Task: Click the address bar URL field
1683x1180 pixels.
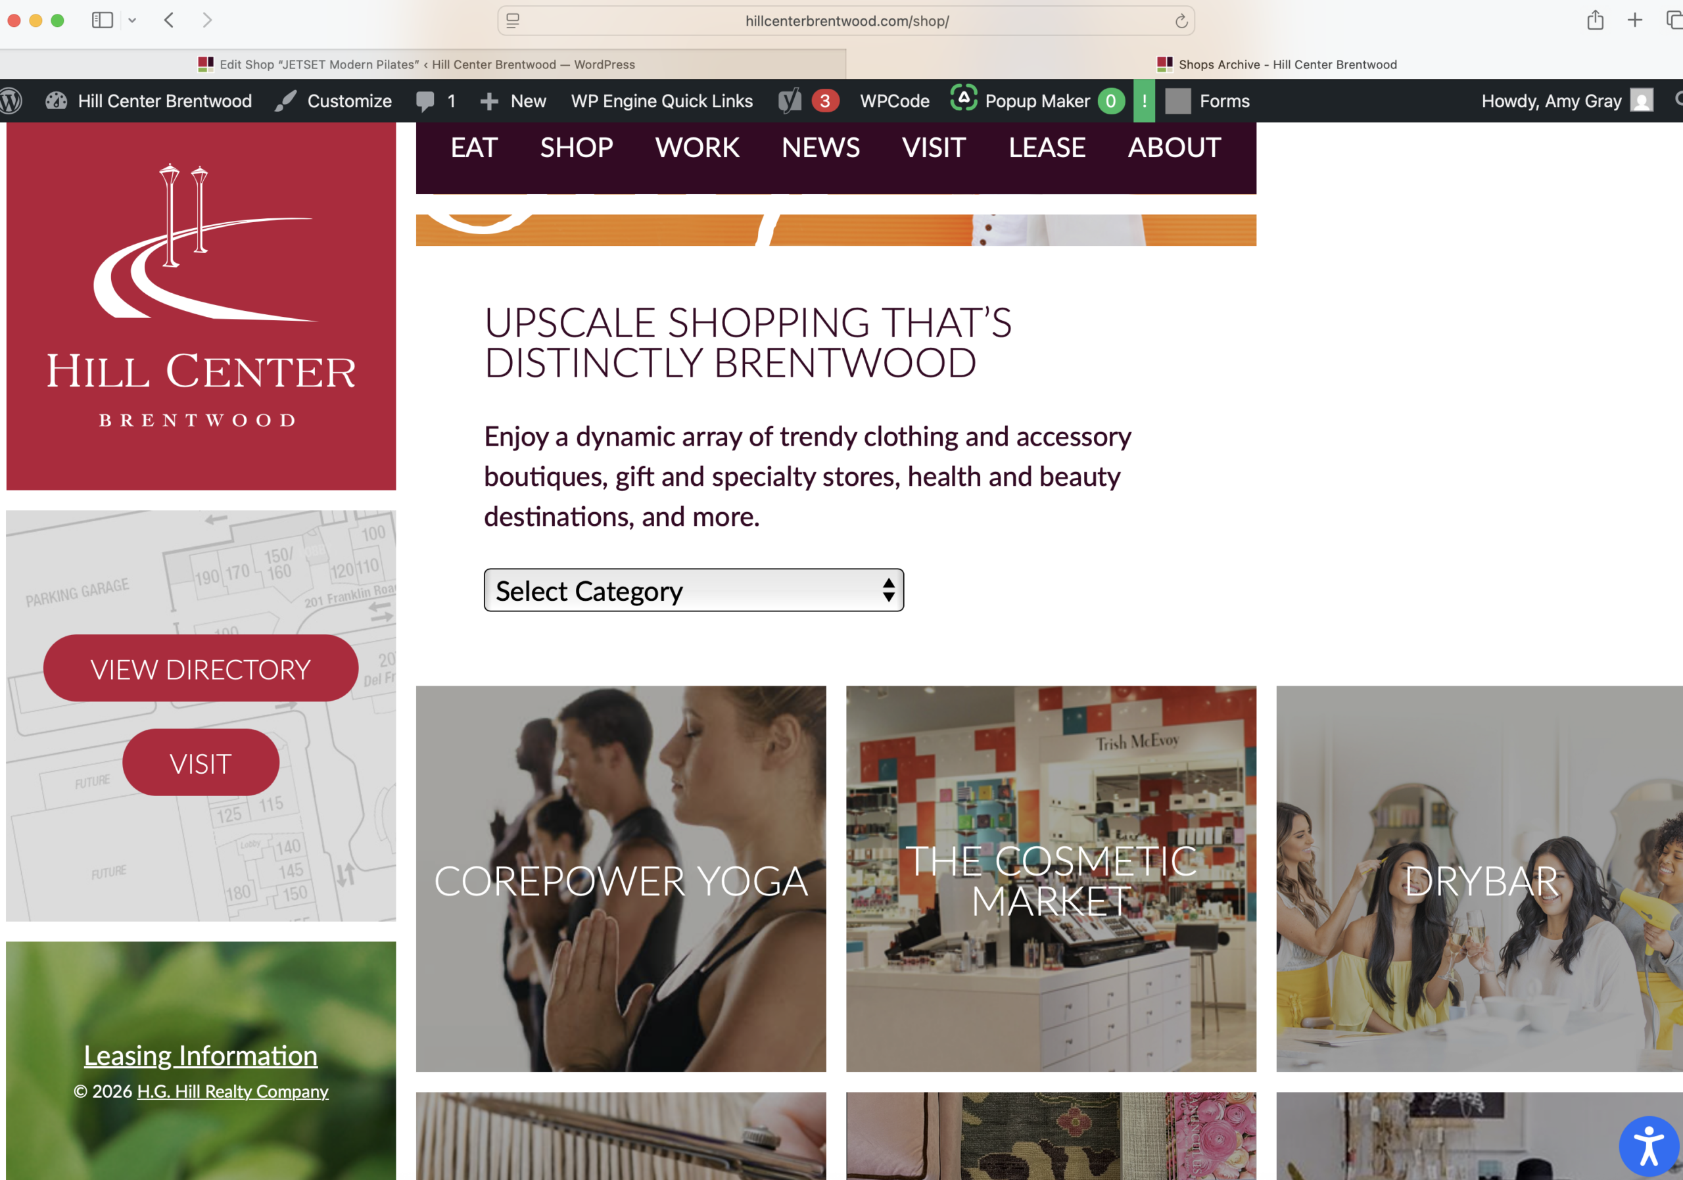Action: (x=847, y=21)
